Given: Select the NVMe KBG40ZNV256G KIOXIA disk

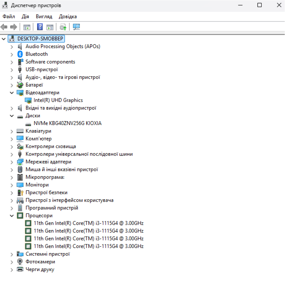Looking at the screenshot, I should tap(67, 123).
